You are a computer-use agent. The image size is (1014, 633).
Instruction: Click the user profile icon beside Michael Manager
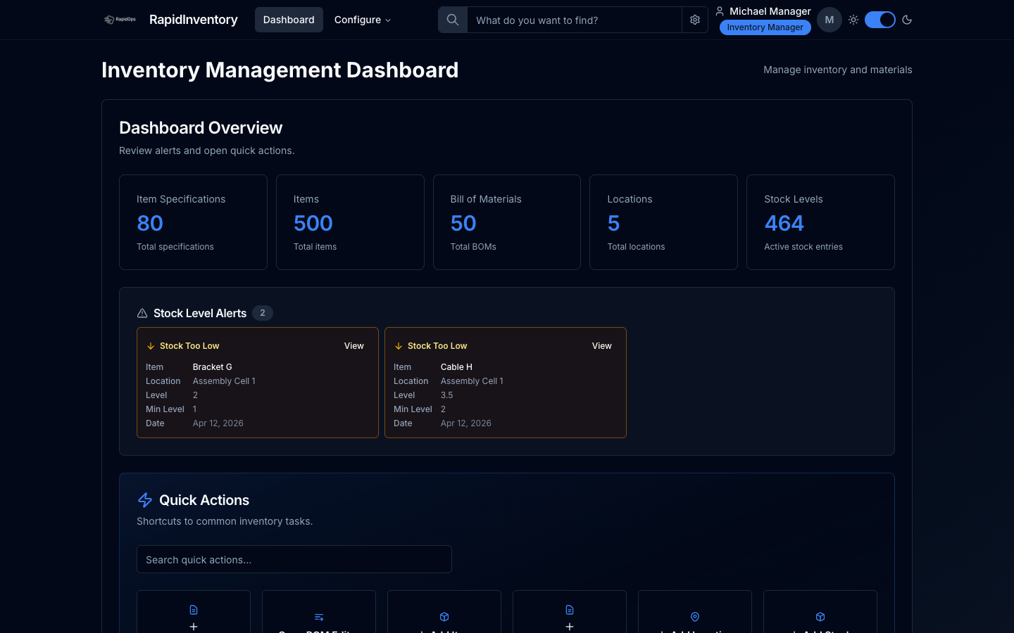[720, 11]
